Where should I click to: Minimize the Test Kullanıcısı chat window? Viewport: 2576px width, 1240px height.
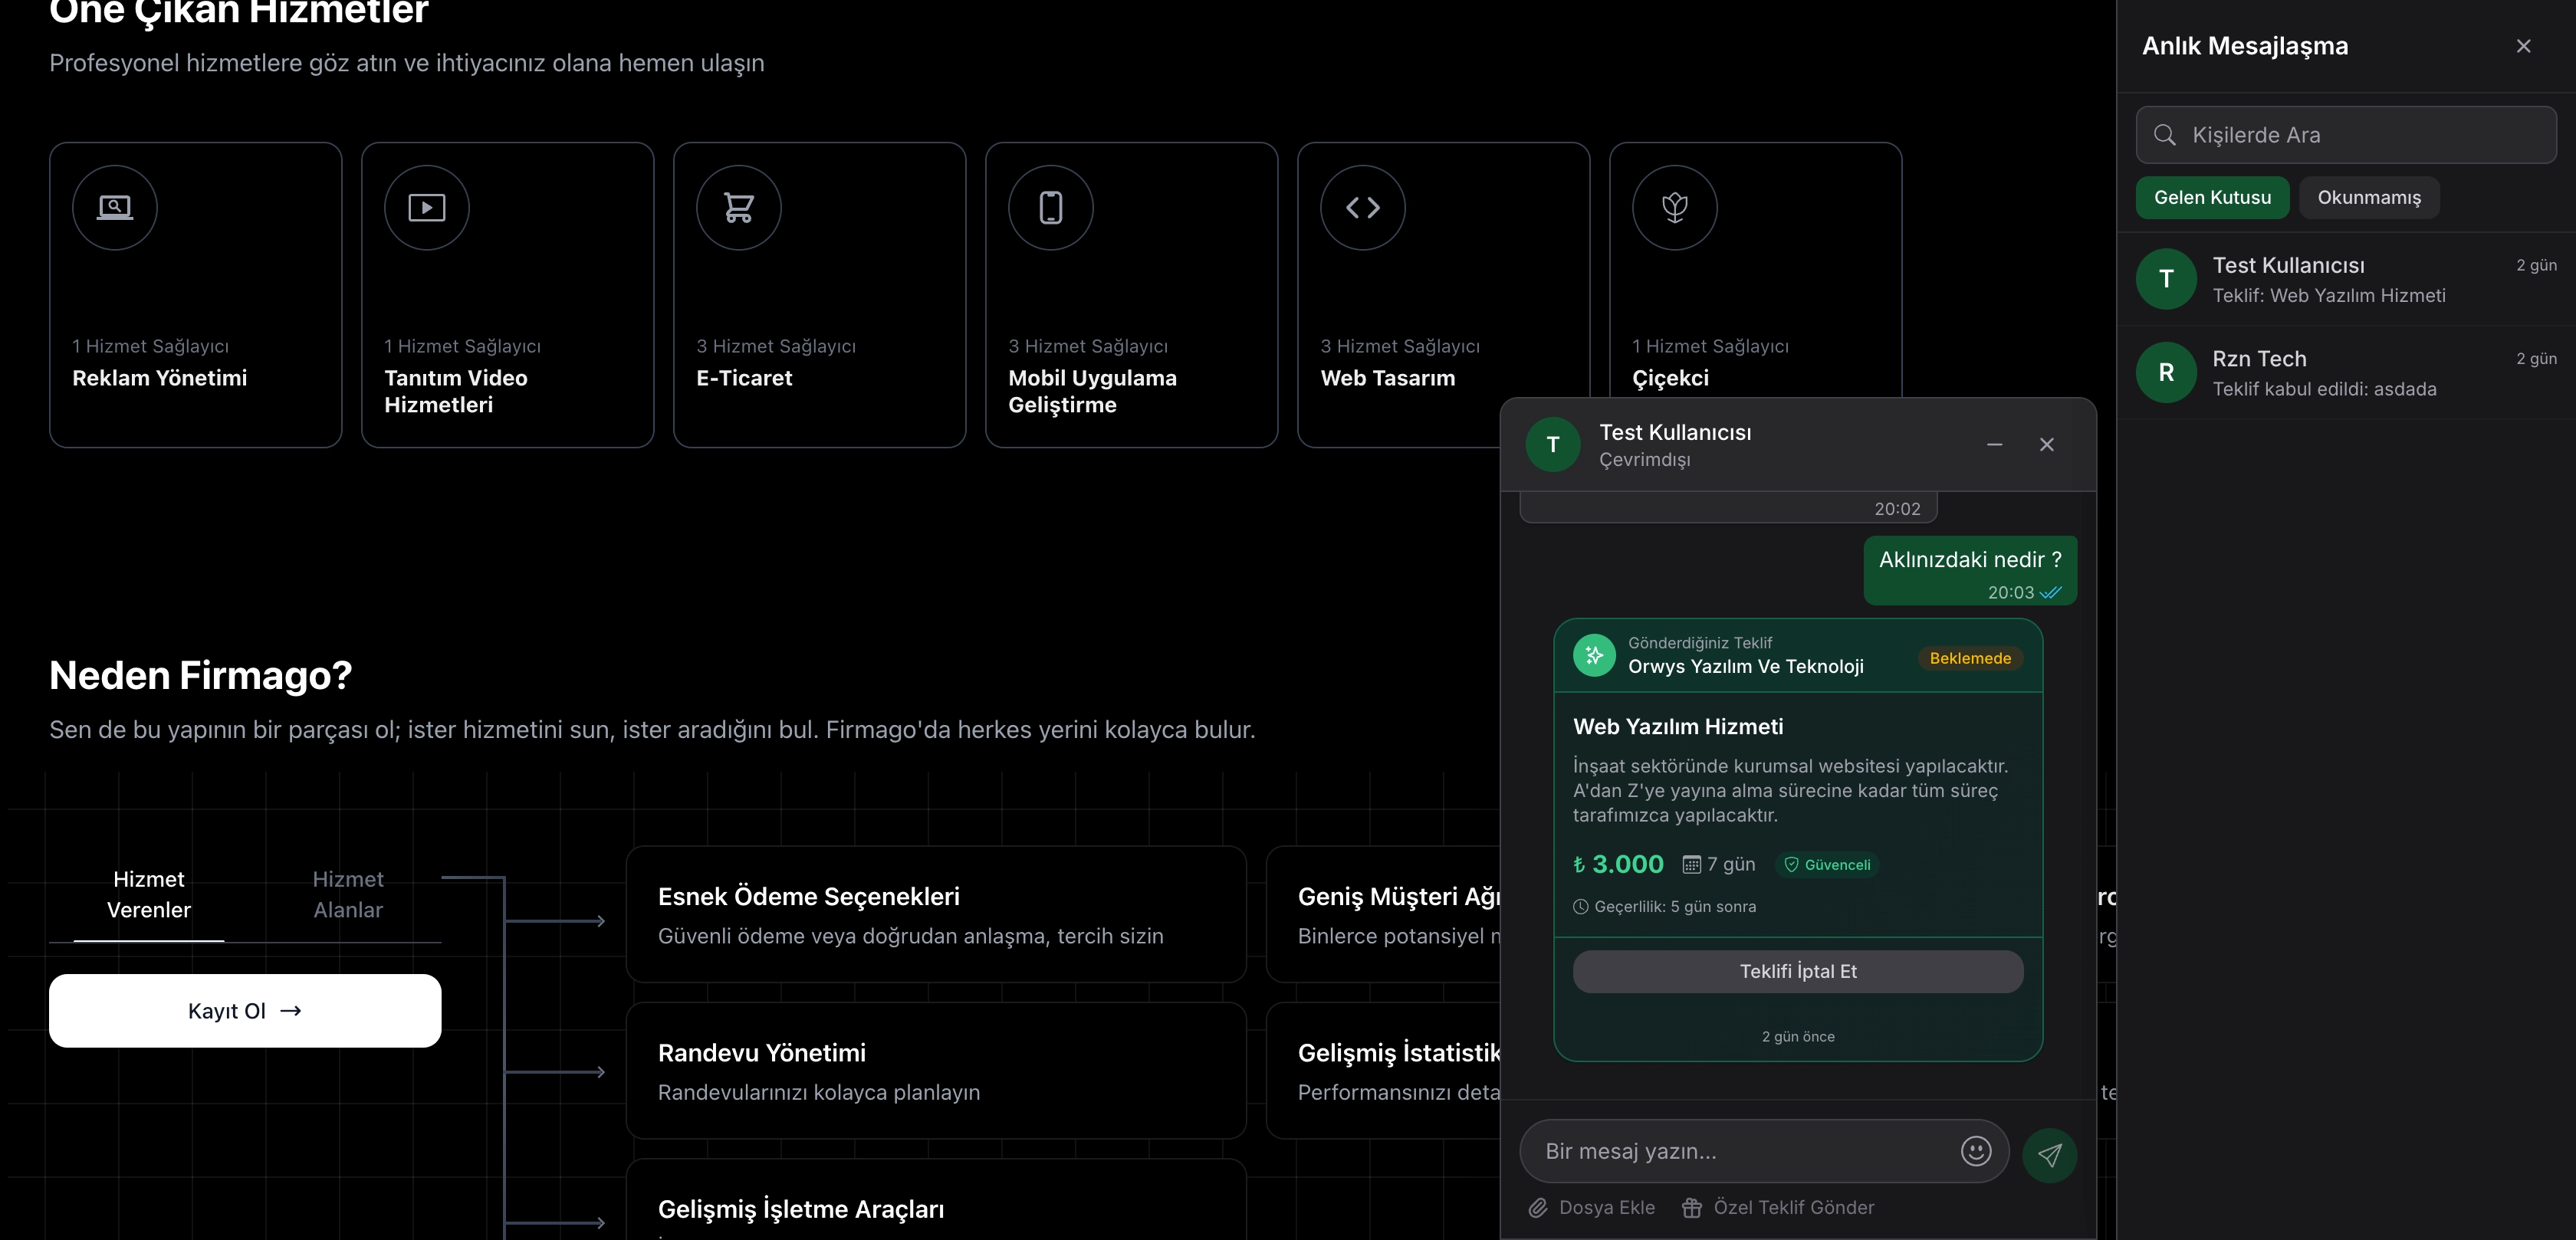pyautogui.click(x=1994, y=444)
